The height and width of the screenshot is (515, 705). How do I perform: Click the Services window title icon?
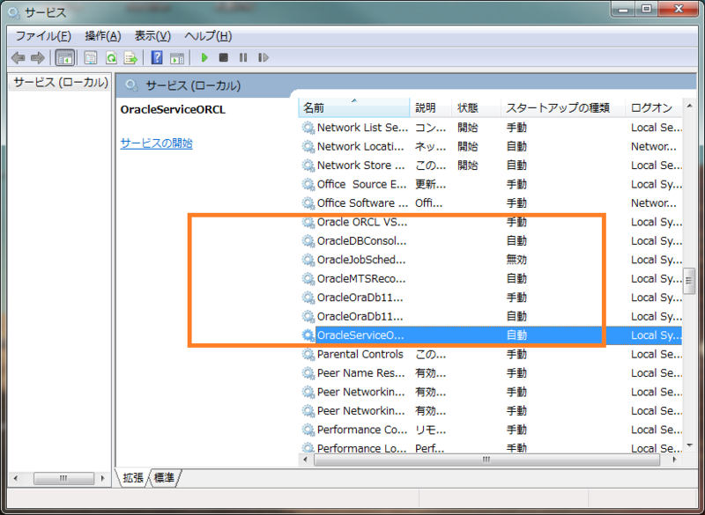coord(13,12)
